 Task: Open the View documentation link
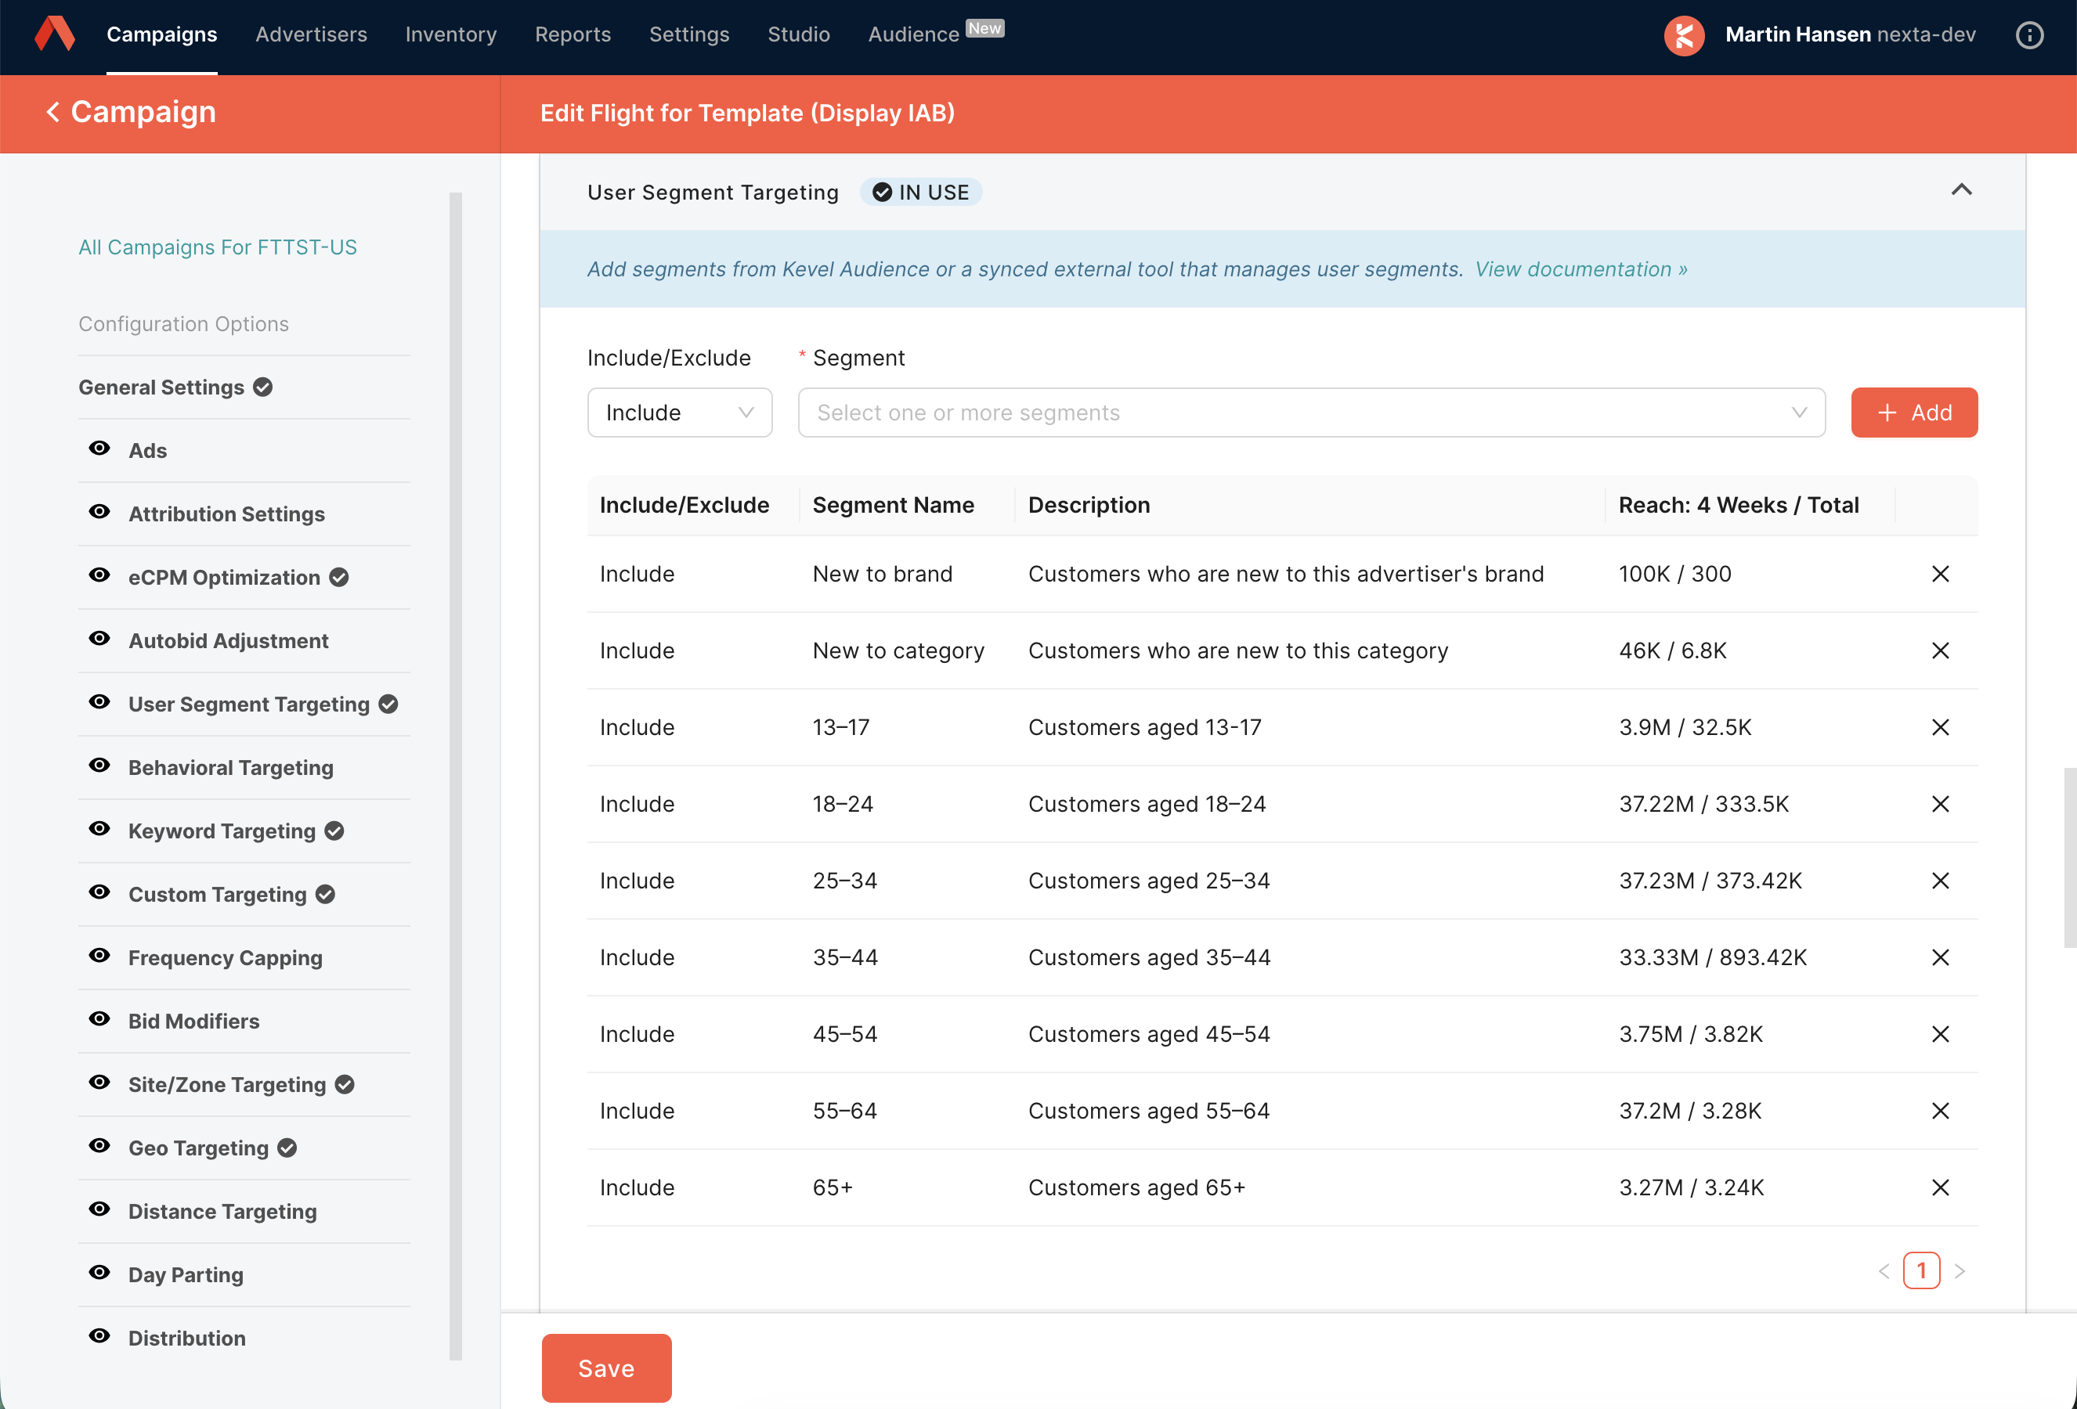1580,269
